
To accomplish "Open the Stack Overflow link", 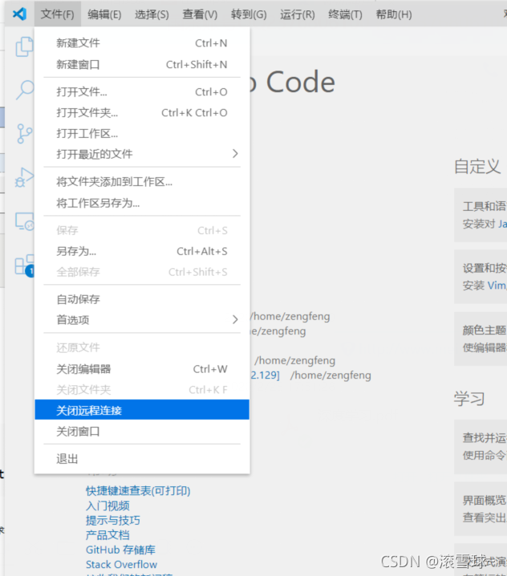I will (x=122, y=565).
